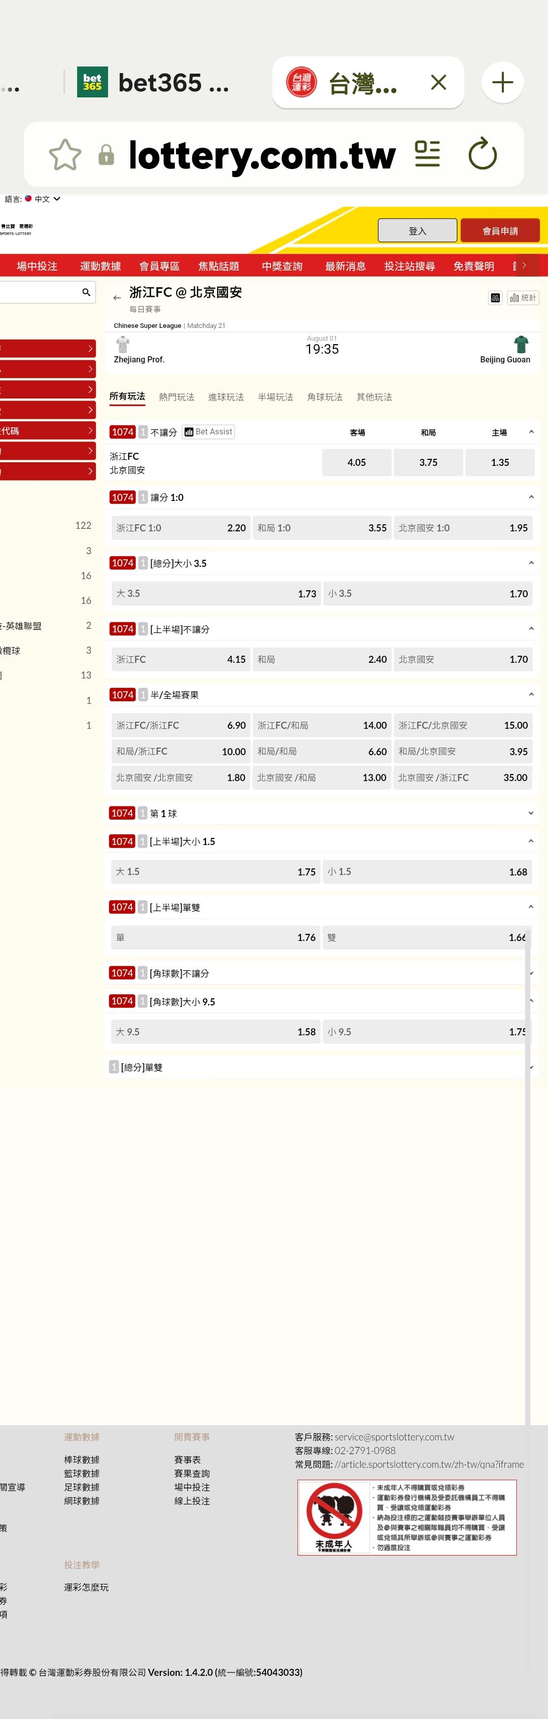Image resolution: width=548 pixels, height=1719 pixels.
Task: Open the 免責聲明 menu item
Action: pos(474,265)
